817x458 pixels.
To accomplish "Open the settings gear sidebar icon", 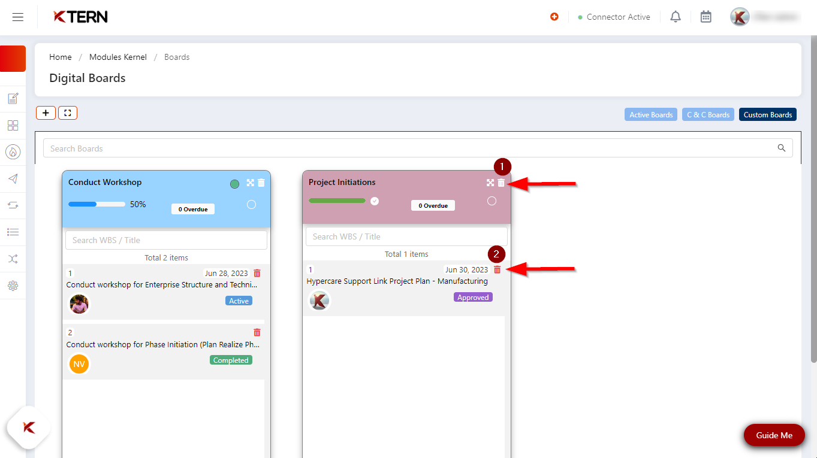I will (x=13, y=286).
